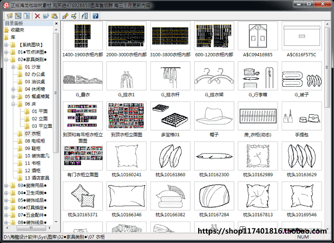Close the 目录面板 directory panel
The image size is (334, 243).
pyautogui.click(x=56, y=24)
